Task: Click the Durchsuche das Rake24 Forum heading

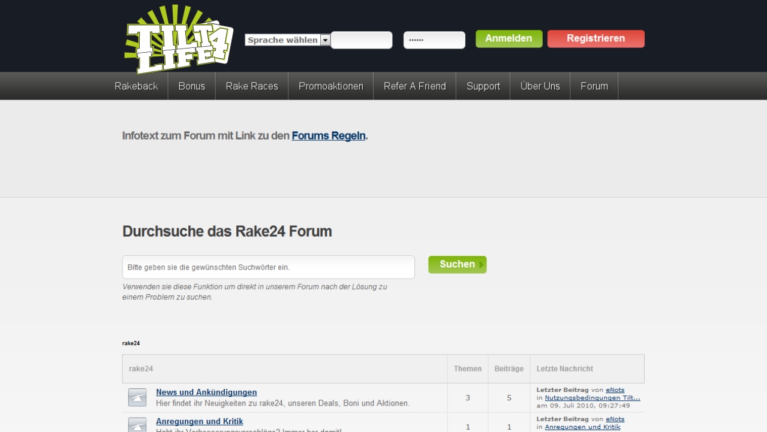Action: (x=227, y=231)
